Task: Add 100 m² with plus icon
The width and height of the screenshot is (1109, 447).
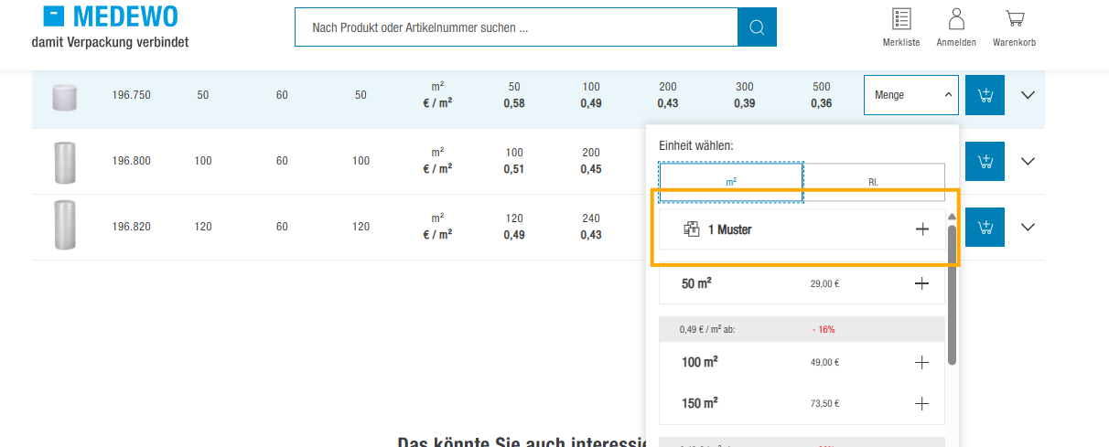Action: pyautogui.click(x=922, y=363)
